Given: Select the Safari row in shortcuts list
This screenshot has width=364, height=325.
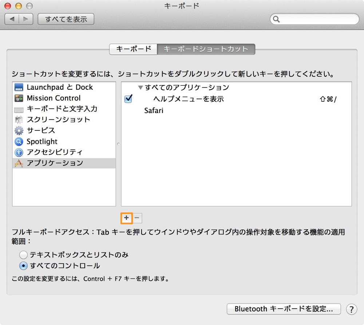Looking at the screenshot, I should [236, 111].
